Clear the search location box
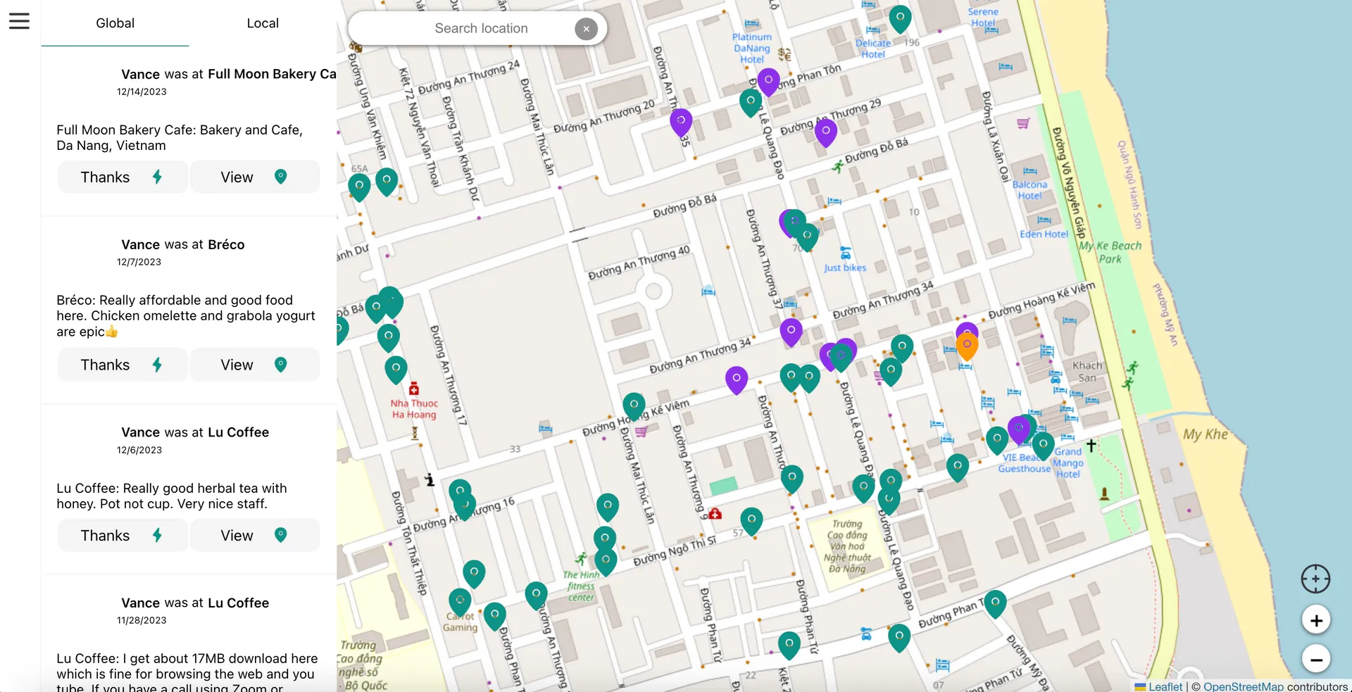This screenshot has height=692, width=1352. [x=586, y=29]
